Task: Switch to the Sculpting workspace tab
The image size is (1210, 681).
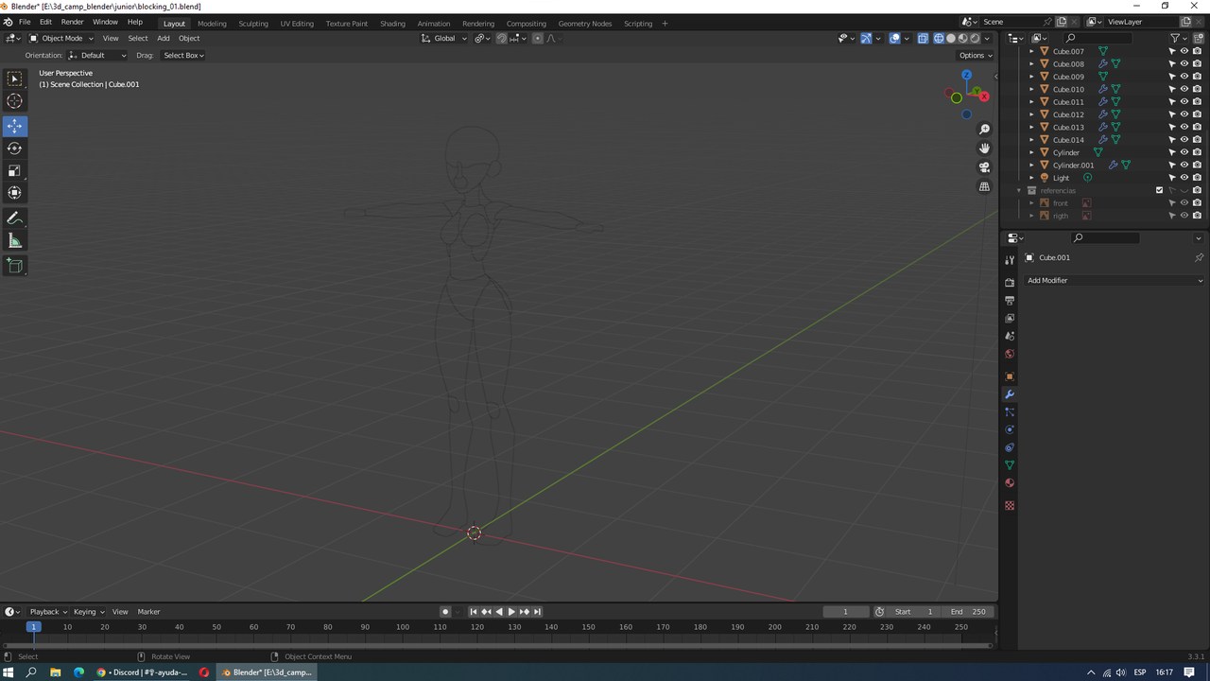Action: point(253,23)
